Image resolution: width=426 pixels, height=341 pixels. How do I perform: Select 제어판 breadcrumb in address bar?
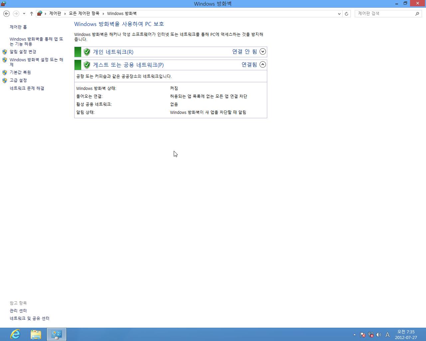55,13
